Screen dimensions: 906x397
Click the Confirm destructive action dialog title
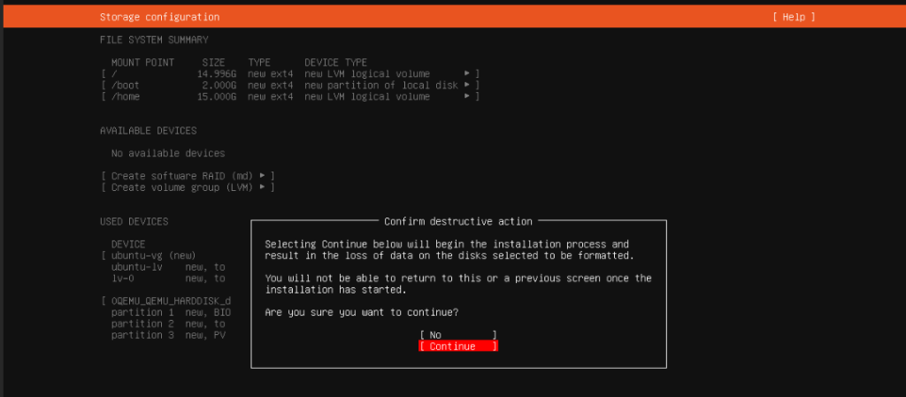(458, 221)
